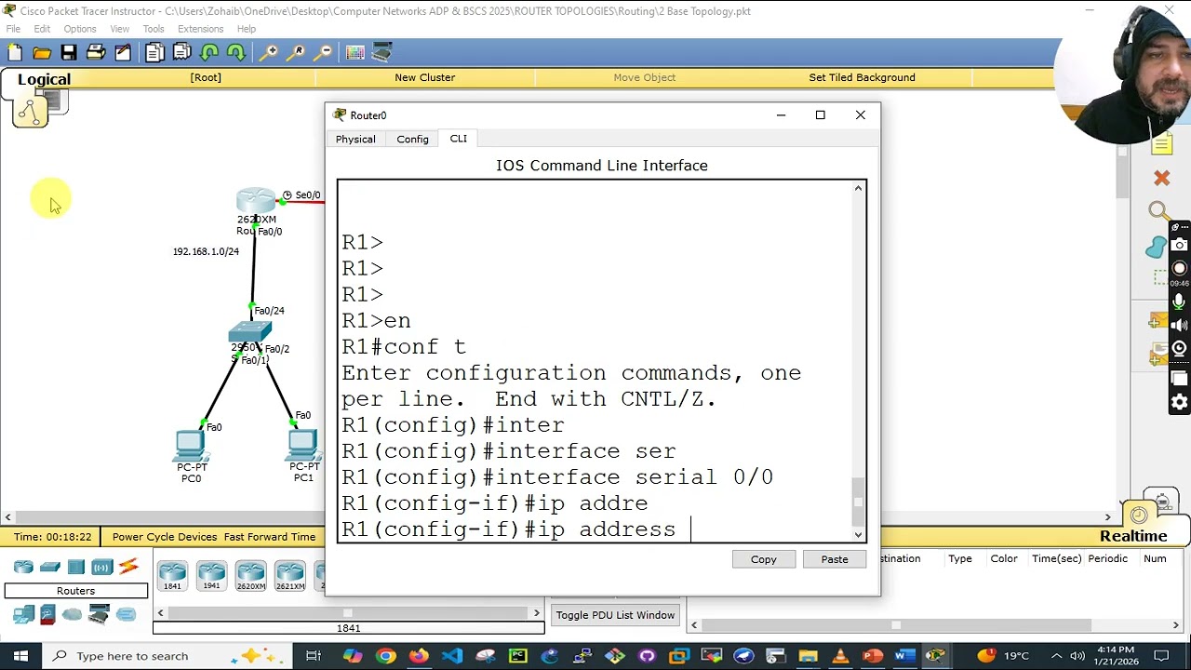The height and width of the screenshot is (670, 1191).
Task: Open Google Chrome from the taskbar
Action: (x=385, y=656)
